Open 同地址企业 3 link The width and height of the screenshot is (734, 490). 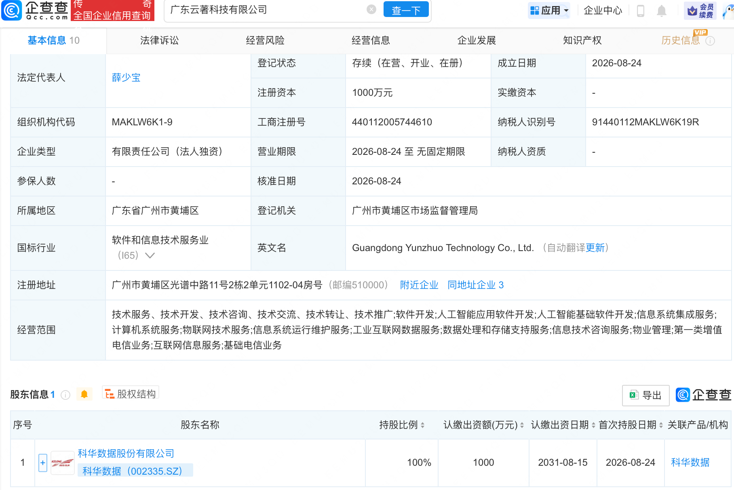[476, 285]
